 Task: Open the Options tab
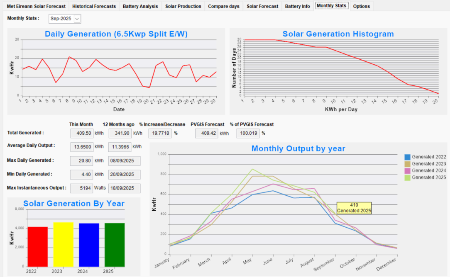point(361,6)
